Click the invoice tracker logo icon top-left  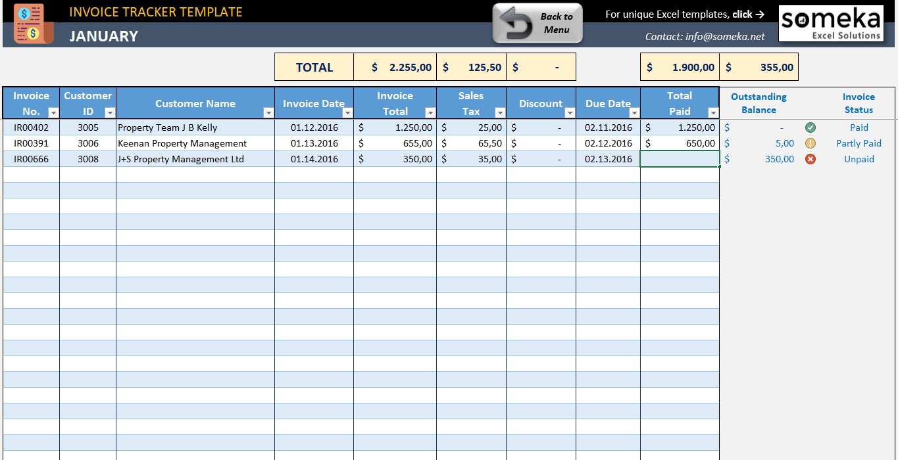click(32, 24)
